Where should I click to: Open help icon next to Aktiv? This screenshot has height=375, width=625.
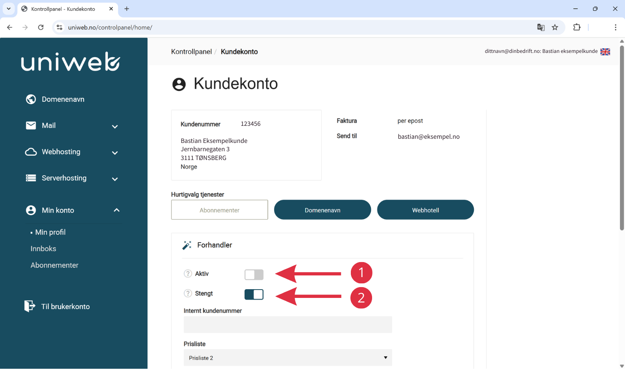coord(188,274)
